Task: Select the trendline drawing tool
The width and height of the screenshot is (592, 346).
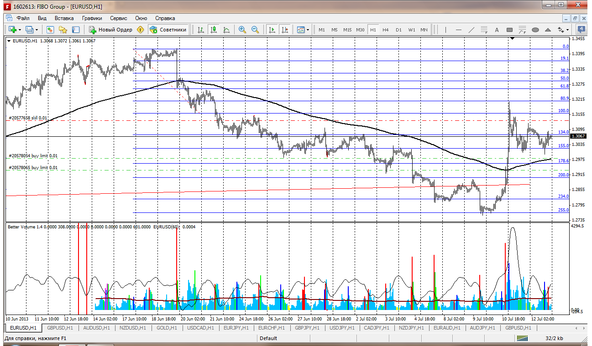Action: [x=472, y=30]
